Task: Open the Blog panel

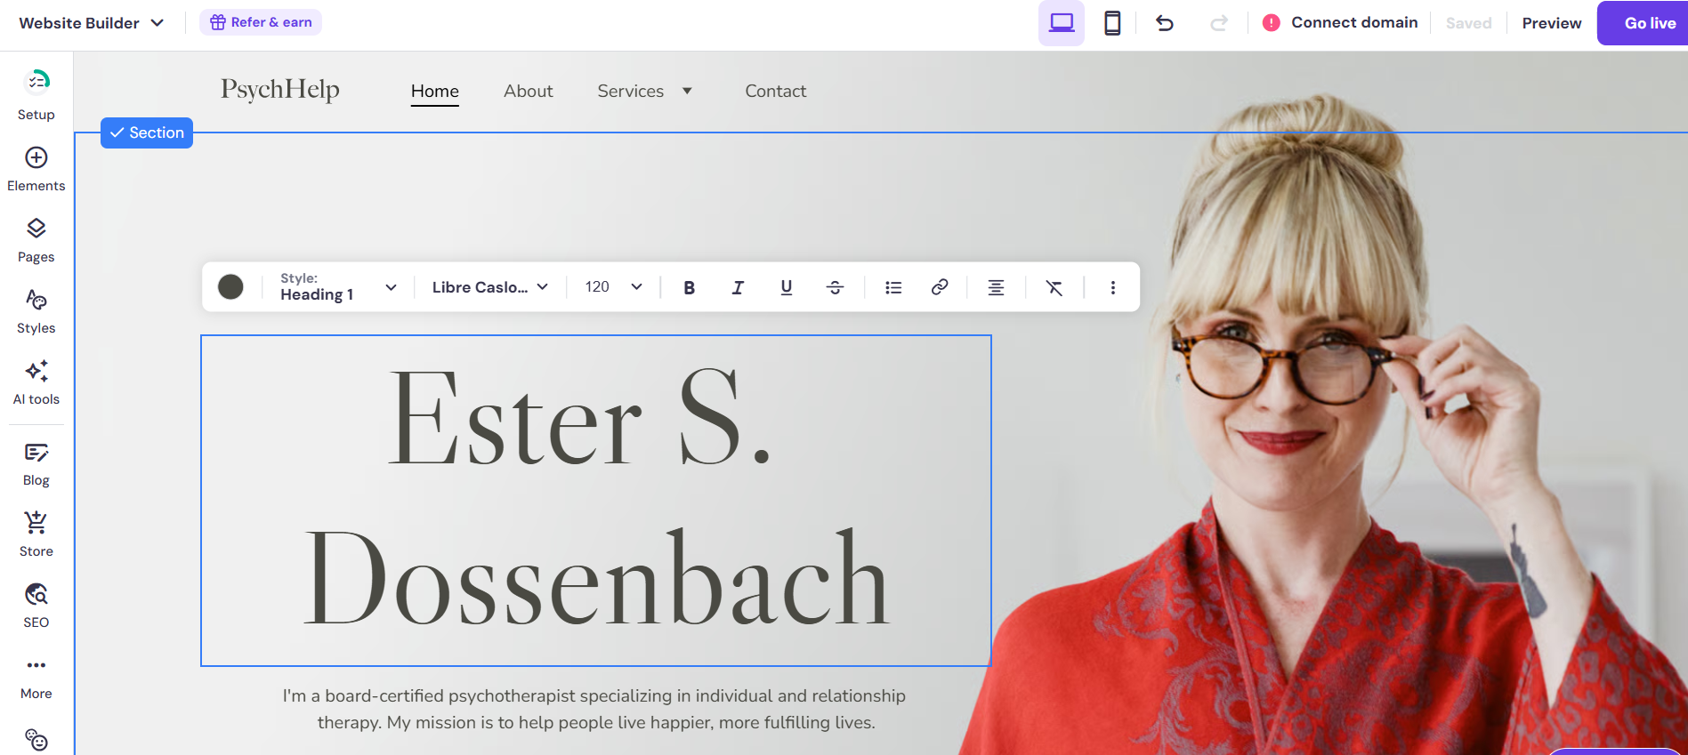Action: click(x=36, y=464)
